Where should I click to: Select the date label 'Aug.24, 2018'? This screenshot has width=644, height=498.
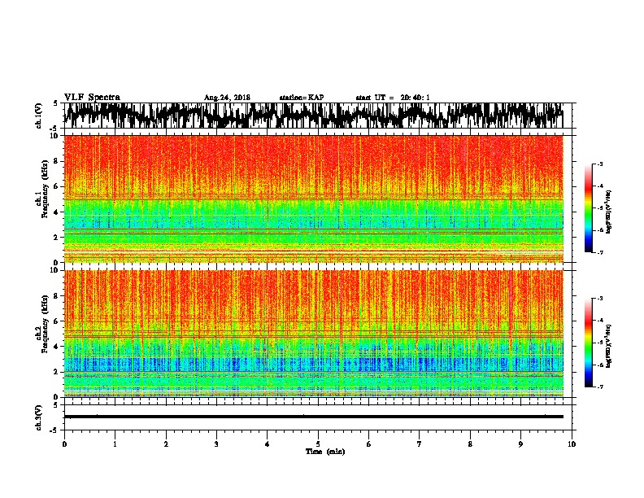pos(227,98)
